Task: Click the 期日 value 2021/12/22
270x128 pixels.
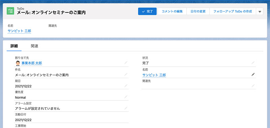Action: pyautogui.click(x=23, y=86)
